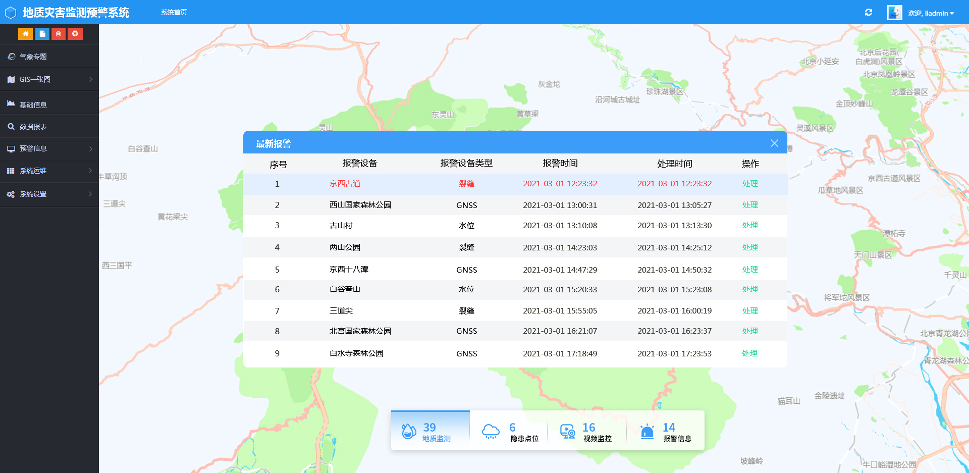Close the 最新报警 dialog
Viewport: 969px width, 473px height.
point(774,143)
